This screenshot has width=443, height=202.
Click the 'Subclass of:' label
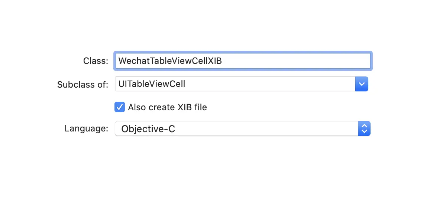(83, 85)
